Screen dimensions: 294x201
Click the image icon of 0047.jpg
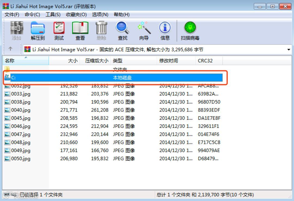pyautogui.click(x=7, y=134)
